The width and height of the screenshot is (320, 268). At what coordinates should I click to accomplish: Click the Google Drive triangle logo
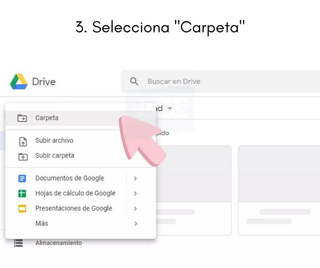pyautogui.click(x=19, y=81)
